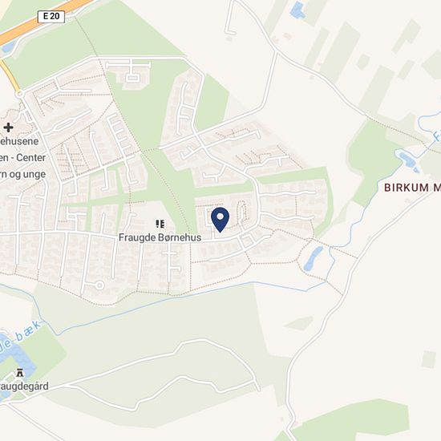Click the 'ehusene' label near the cross
Screen dimensions: 441x441
[19, 141]
